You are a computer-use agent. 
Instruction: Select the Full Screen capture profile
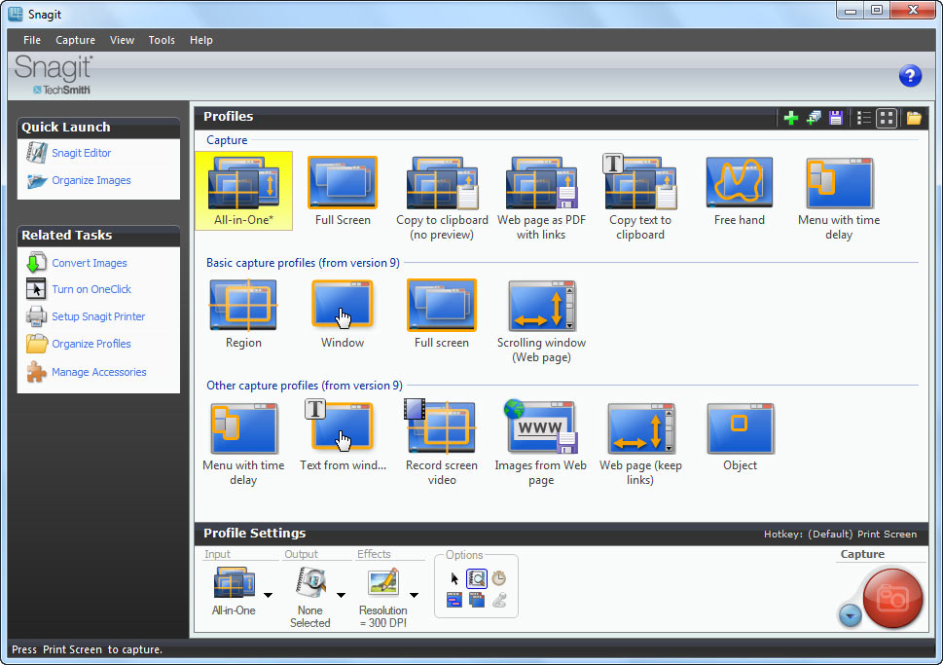click(342, 182)
